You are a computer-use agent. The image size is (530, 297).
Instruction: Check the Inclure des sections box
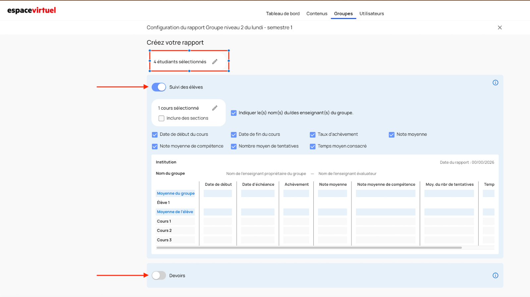pos(161,118)
